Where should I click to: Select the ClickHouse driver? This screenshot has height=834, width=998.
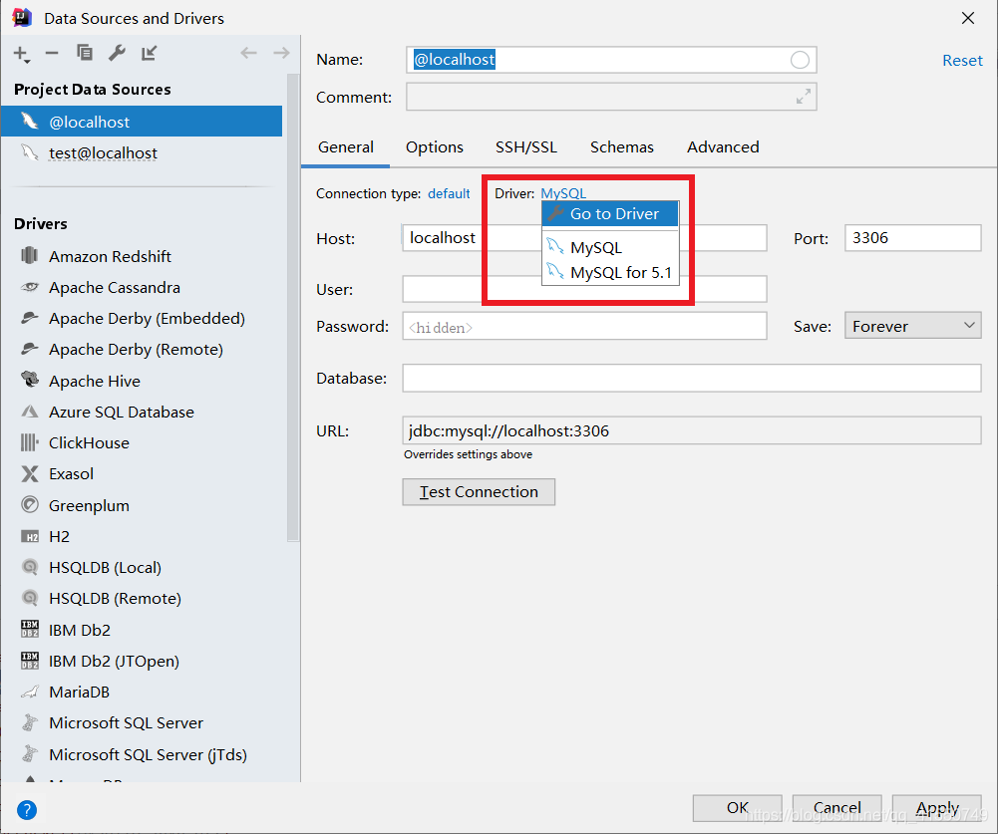(144, 442)
